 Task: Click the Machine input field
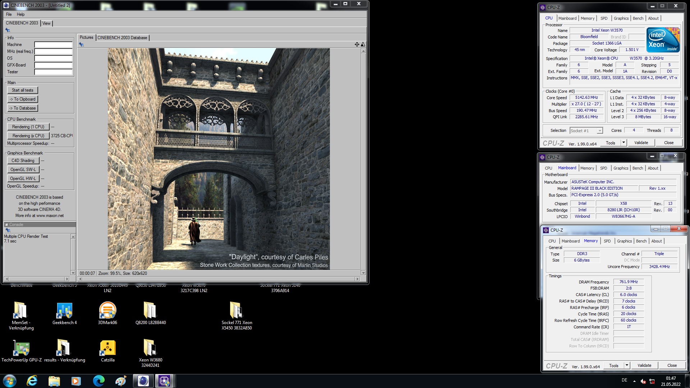coord(54,45)
